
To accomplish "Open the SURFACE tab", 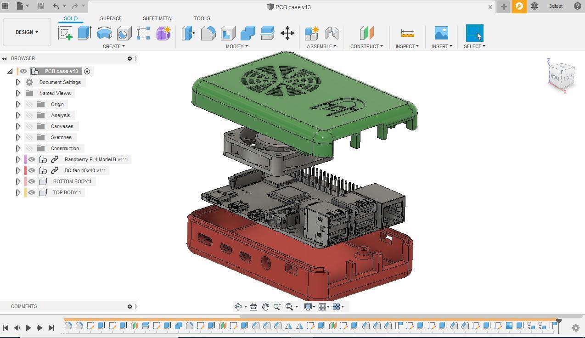I will pos(111,18).
